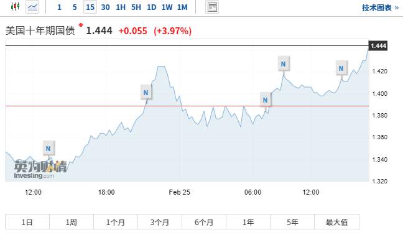
Task: Open the N news marker after 06:00
Action: pos(265,100)
